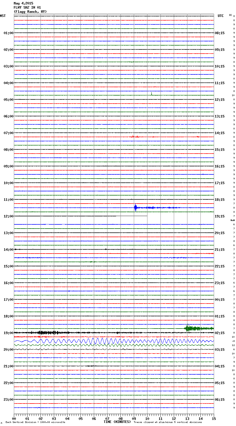Viewport: 236px width, 426px height.
Task: Click the 05 minute axis tick label
Action: [81, 419]
